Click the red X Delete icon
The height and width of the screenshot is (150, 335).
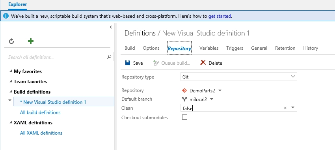(203, 62)
